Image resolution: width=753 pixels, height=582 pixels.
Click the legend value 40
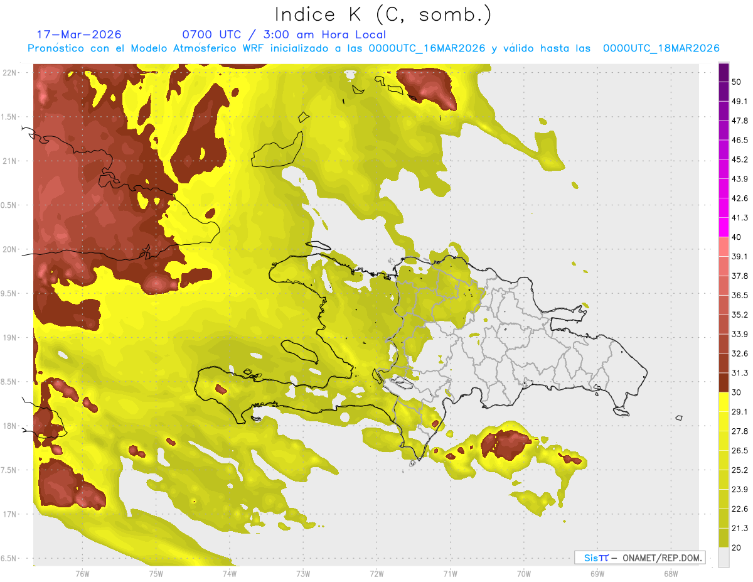737,237
